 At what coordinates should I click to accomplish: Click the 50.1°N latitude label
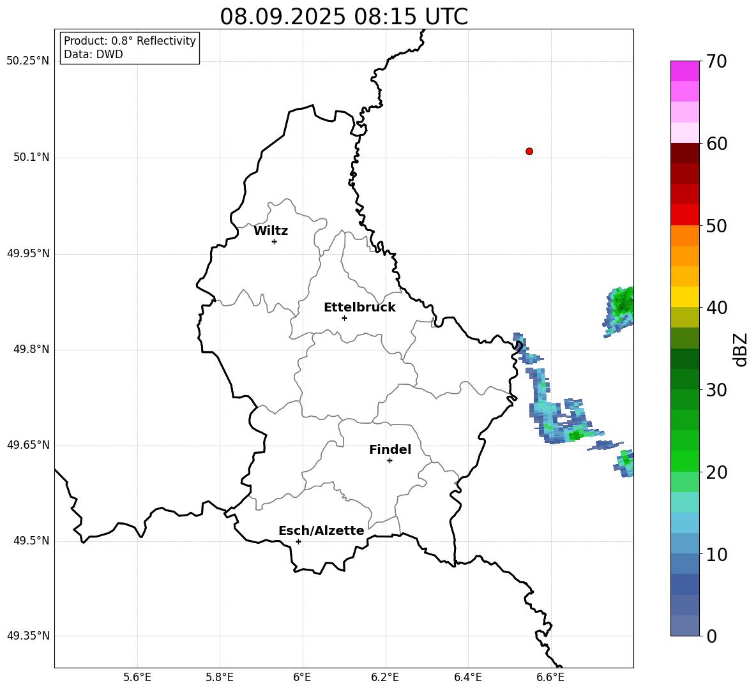pos(31,157)
